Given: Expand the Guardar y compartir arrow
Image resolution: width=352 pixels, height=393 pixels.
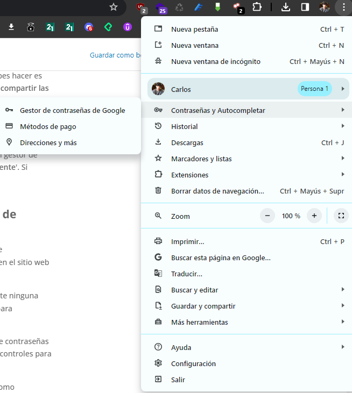Looking at the screenshot, I should 343,305.
